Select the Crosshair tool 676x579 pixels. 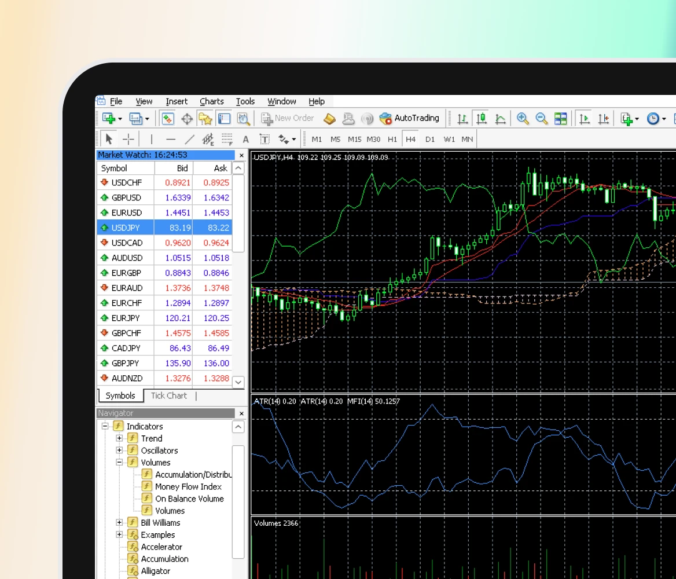tap(128, 139)
